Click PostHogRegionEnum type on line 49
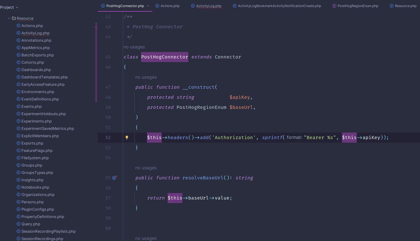Image resolution: width=420 pixels, height=241 pixels. click(x=201, y=107)
